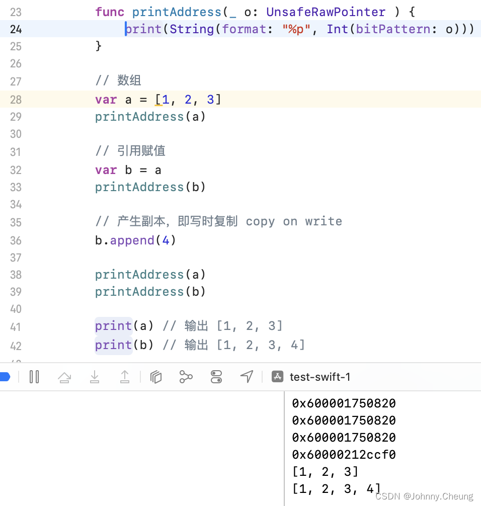Click console output 0x60000212ccf0
The height and width of the screenshot is (506, 481).
click(344, 455)
